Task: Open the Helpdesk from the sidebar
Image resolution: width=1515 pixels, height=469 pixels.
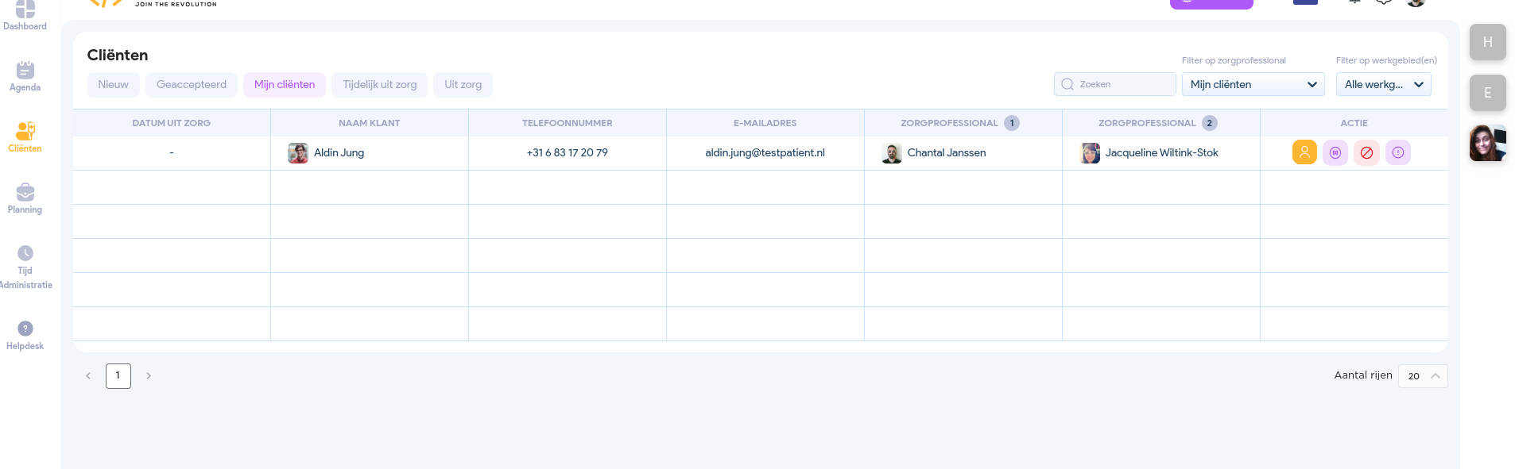Action: click(25, 335)
